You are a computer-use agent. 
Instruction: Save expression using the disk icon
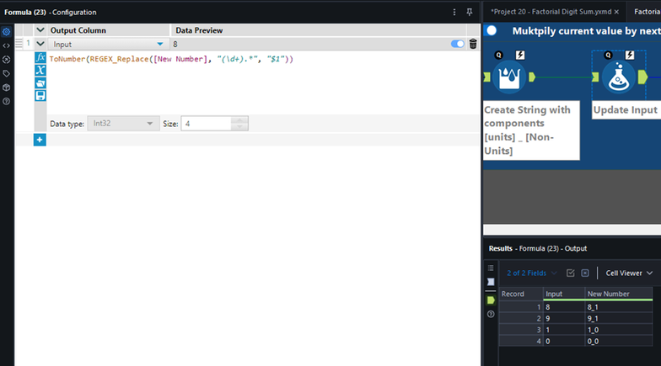click(x=40, y=96)
